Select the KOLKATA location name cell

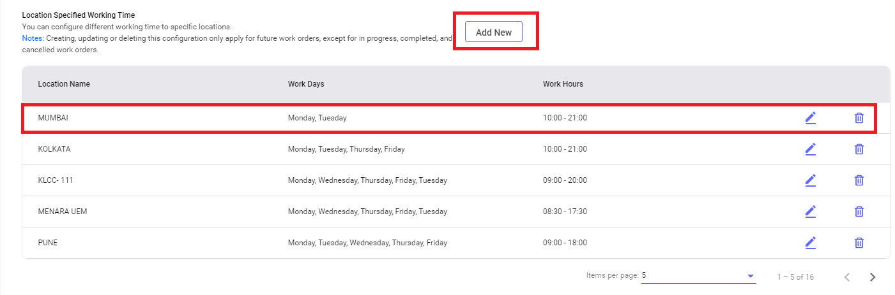point(54,149)
